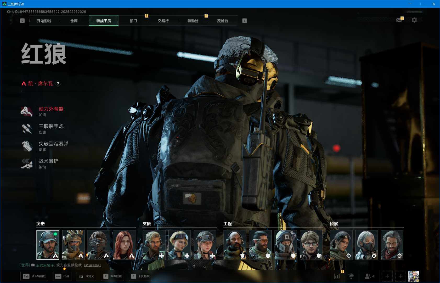Viewport: 440px width, 283px height.
Task: Switch to the 仓库 tab
Action: 74,21
